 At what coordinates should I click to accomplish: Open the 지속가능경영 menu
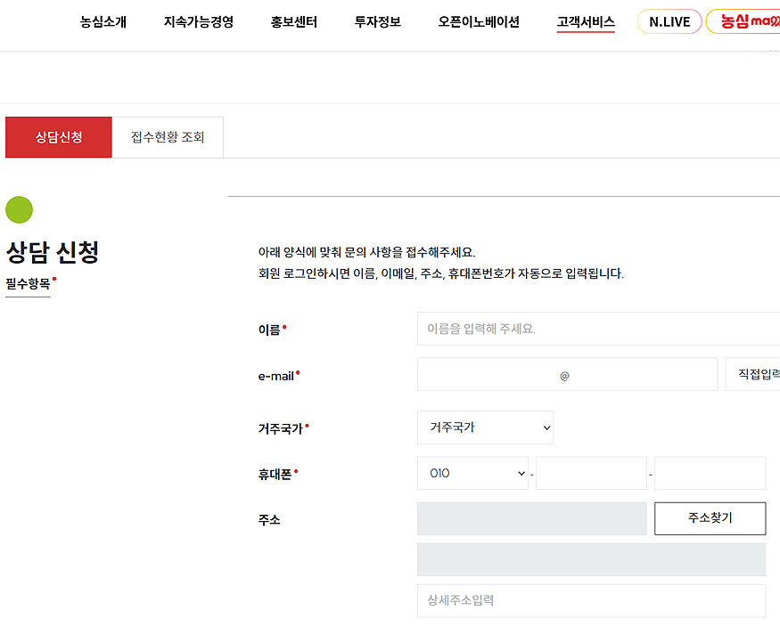[198, 22]
